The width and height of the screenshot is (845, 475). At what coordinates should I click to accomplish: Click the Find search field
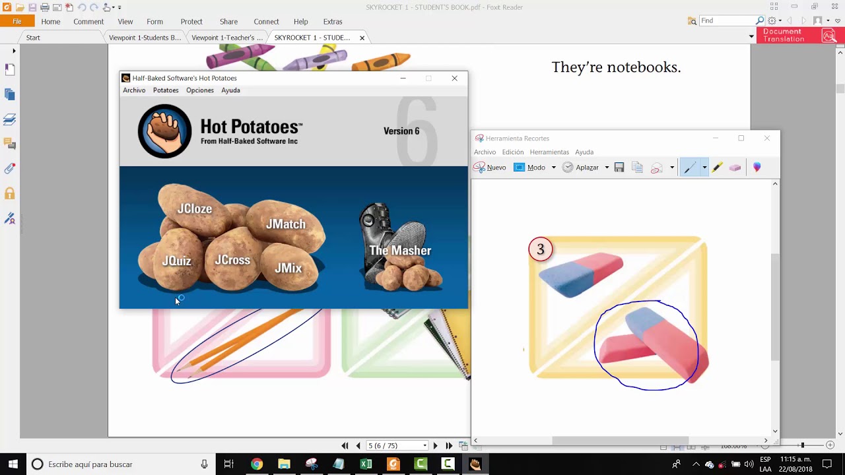726,20
